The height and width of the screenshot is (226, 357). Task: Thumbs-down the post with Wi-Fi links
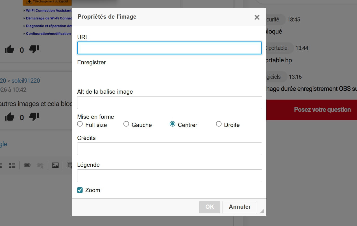click(x=34, y=49)
